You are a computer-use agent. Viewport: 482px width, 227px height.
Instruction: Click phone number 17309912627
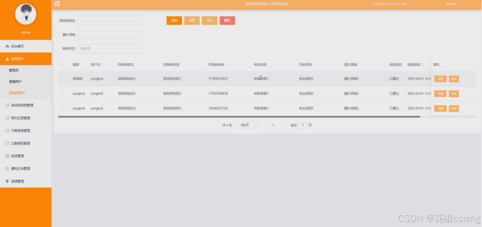coord(218,79)
